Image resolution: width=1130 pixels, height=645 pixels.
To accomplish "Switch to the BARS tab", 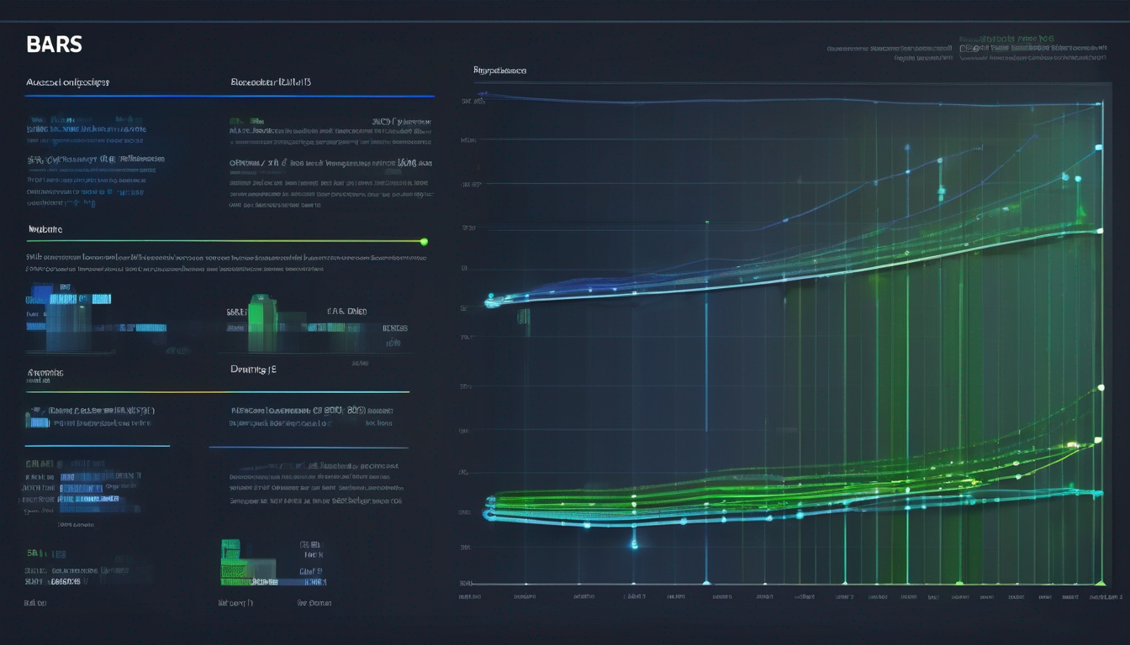I will pos(52,44).
